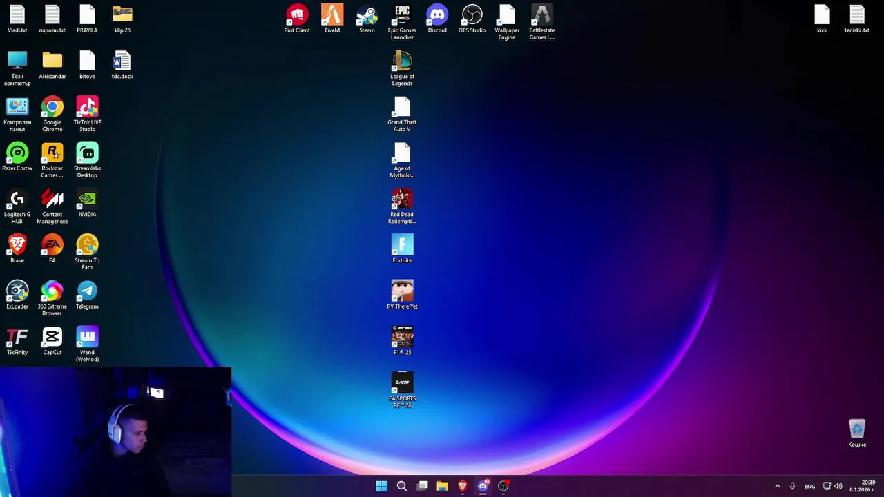
Task: Select the tdc.docx Word document
Action: point(122,66)
